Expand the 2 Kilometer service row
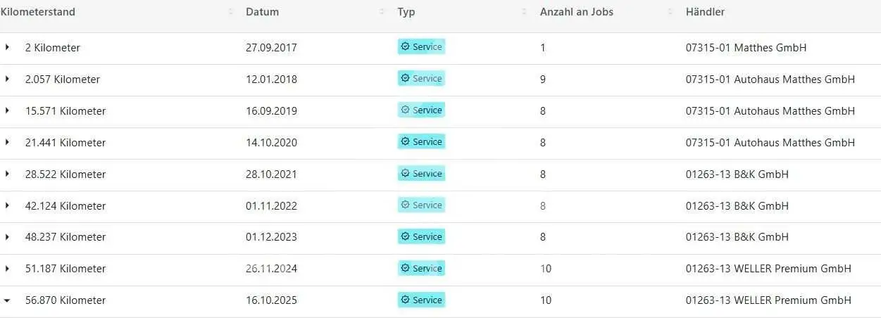The height and width of the screenshot is (318, 881). coord(7,47)
